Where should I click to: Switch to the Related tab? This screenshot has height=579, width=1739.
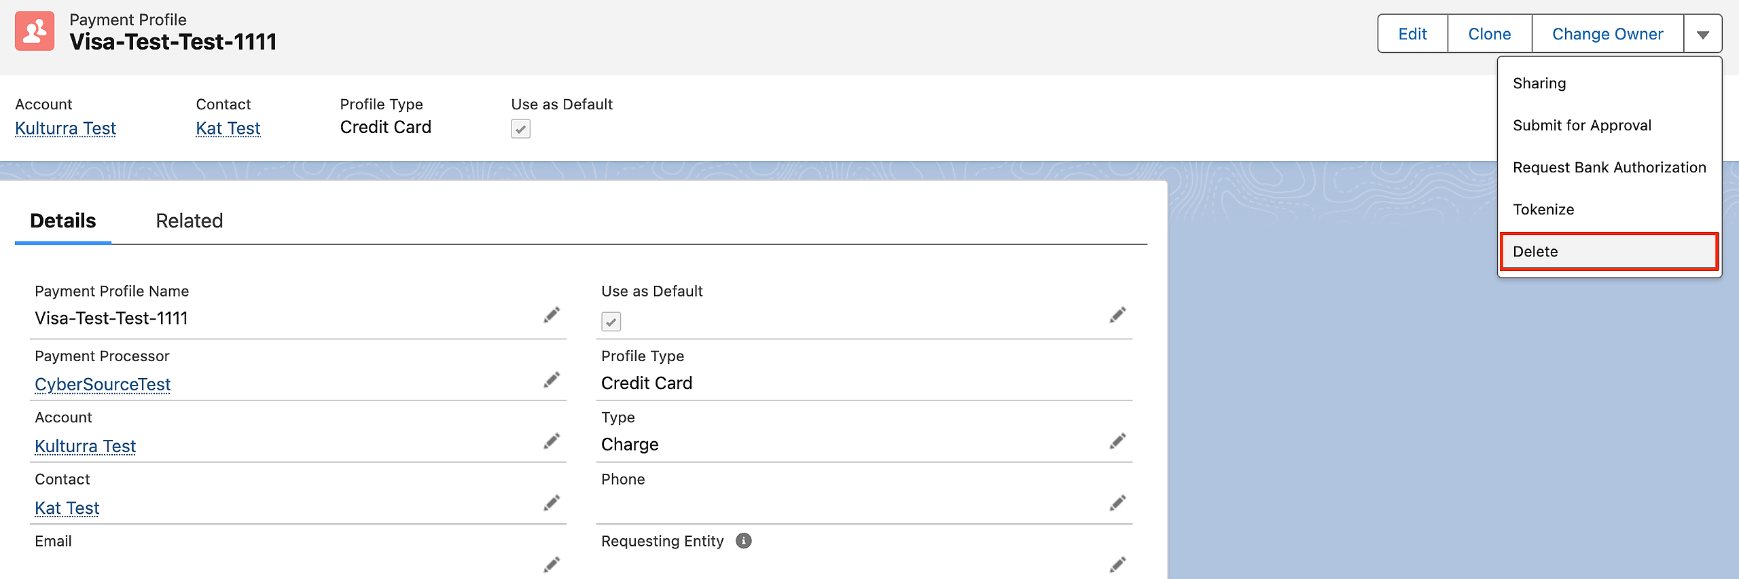[189, 221]
